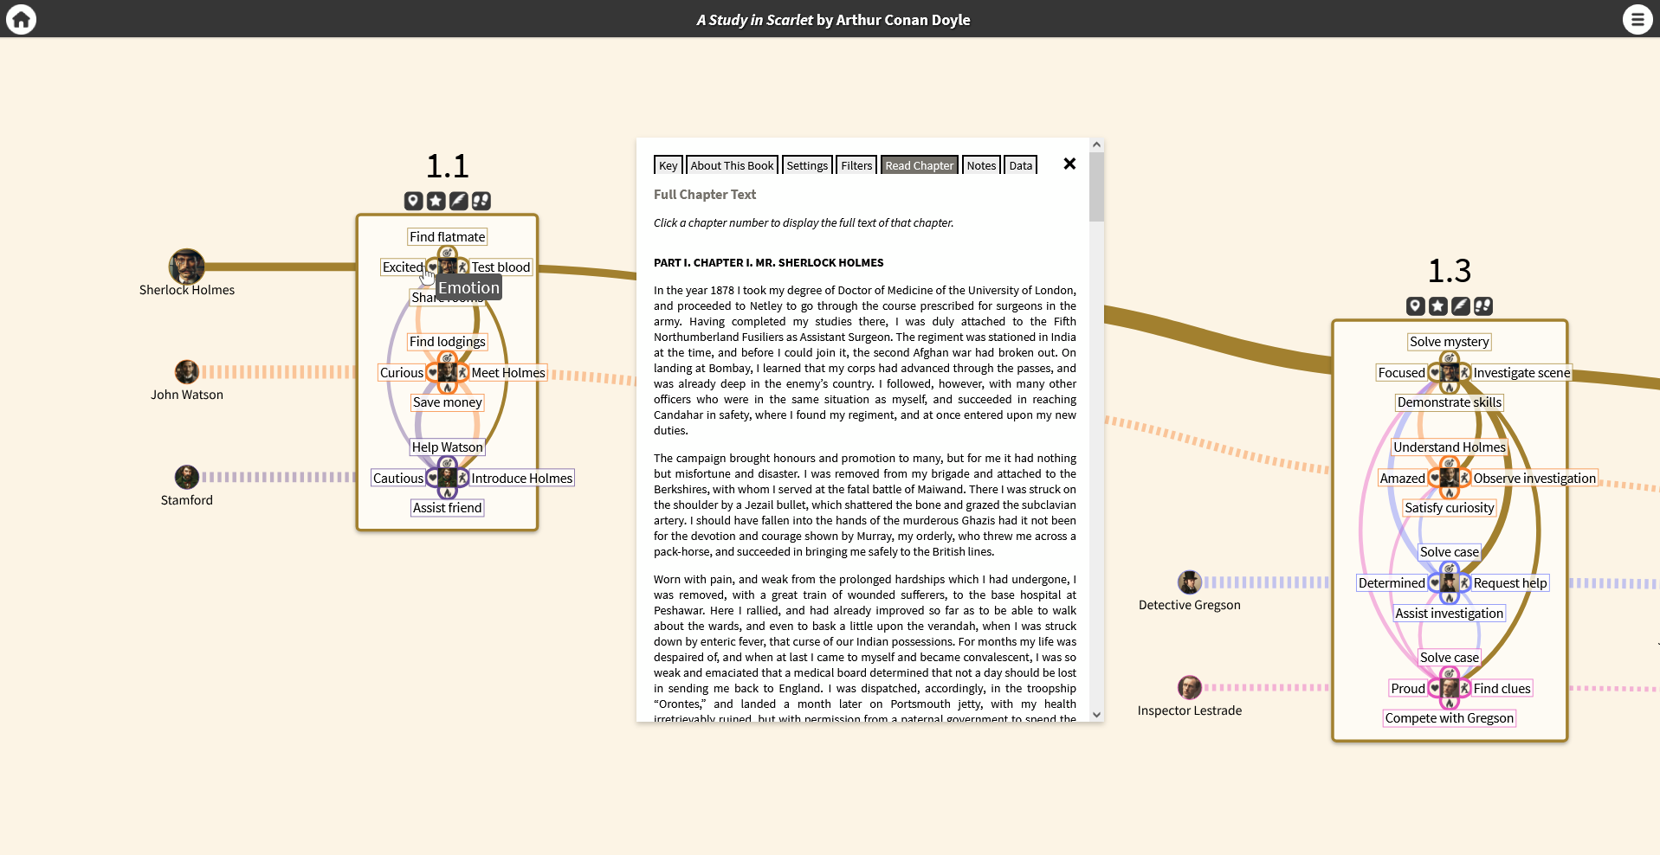Click the footprints icon under chapter 1.3

(x=1483, y=306)
